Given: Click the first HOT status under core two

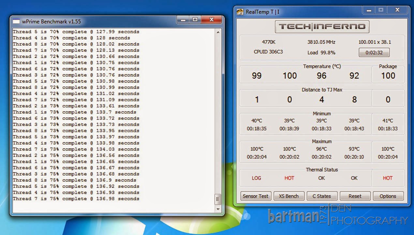Looking at the screenshot, I should coord(289,178).
